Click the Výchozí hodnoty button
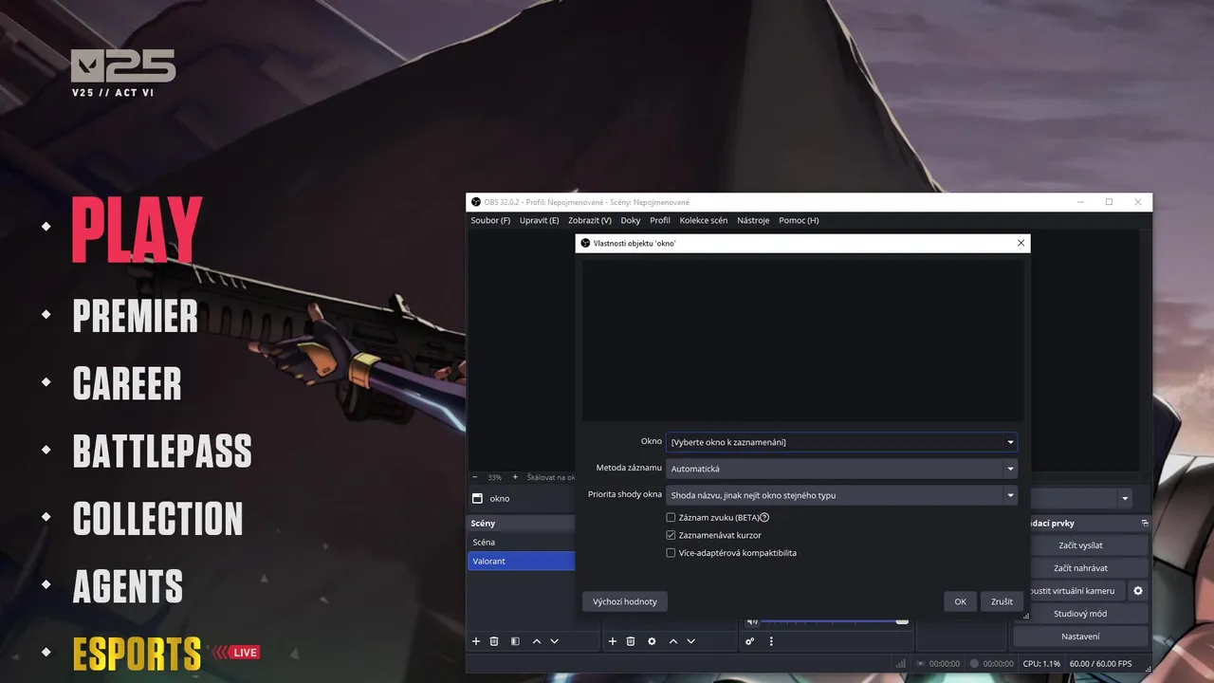This screenshot has height=683, width=1214. click(625, 601)
